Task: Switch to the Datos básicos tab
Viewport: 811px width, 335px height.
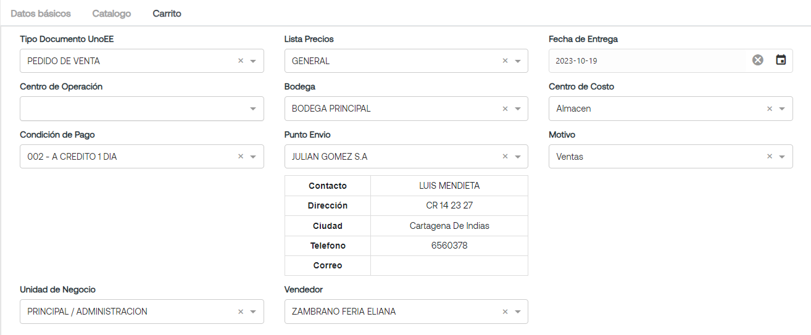Action: 41,13
